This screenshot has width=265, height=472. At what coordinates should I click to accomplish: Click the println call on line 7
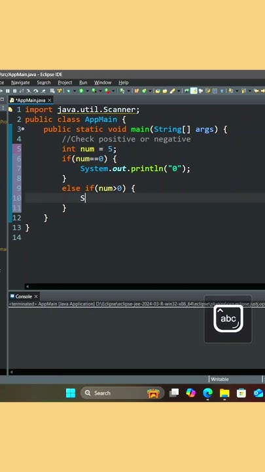tap(147, 168)
